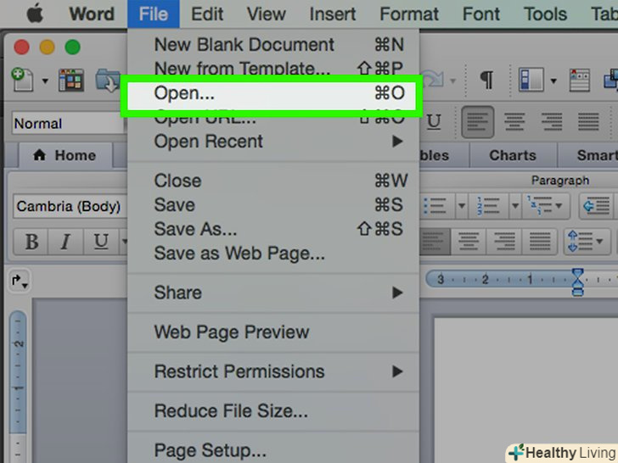Choose Save as Web Page...
The height and width of the screenshot is (463, 618).
coord(273,254)
